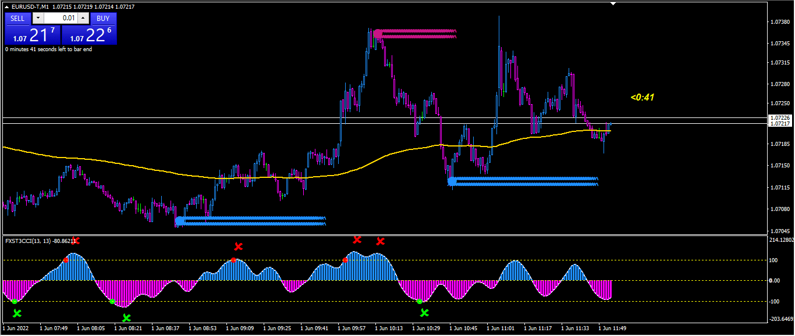Click the green dot at indicator -100 near 10:29
The height and width of the screenshot is (336, 795).
tap(420, 301)
